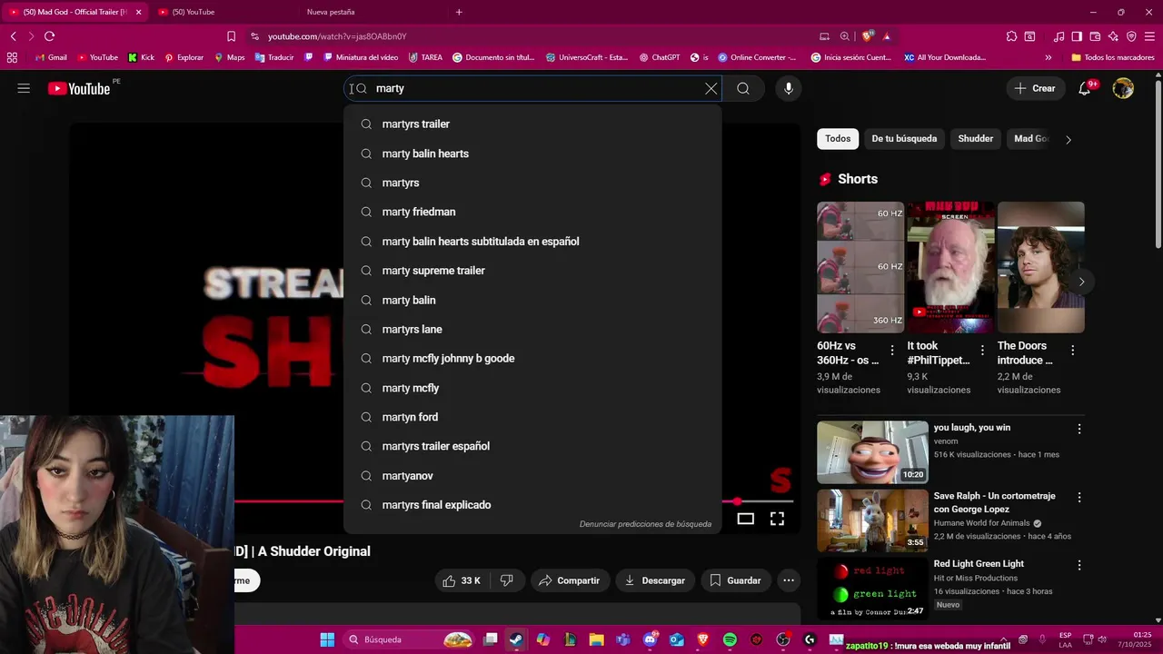This screenshot has width=1163, height=654.
Task: Select suggestion 'martyrs lane'
Action: pyautogui.click(x=532, y=329)
